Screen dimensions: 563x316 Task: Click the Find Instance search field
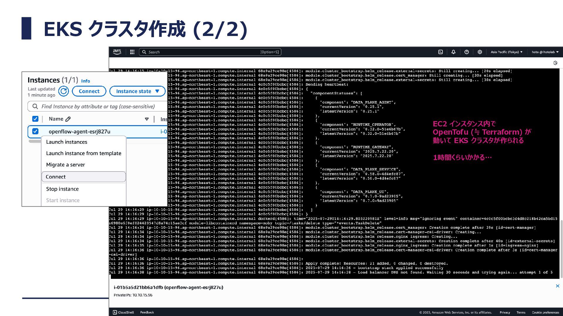[98, 107]
